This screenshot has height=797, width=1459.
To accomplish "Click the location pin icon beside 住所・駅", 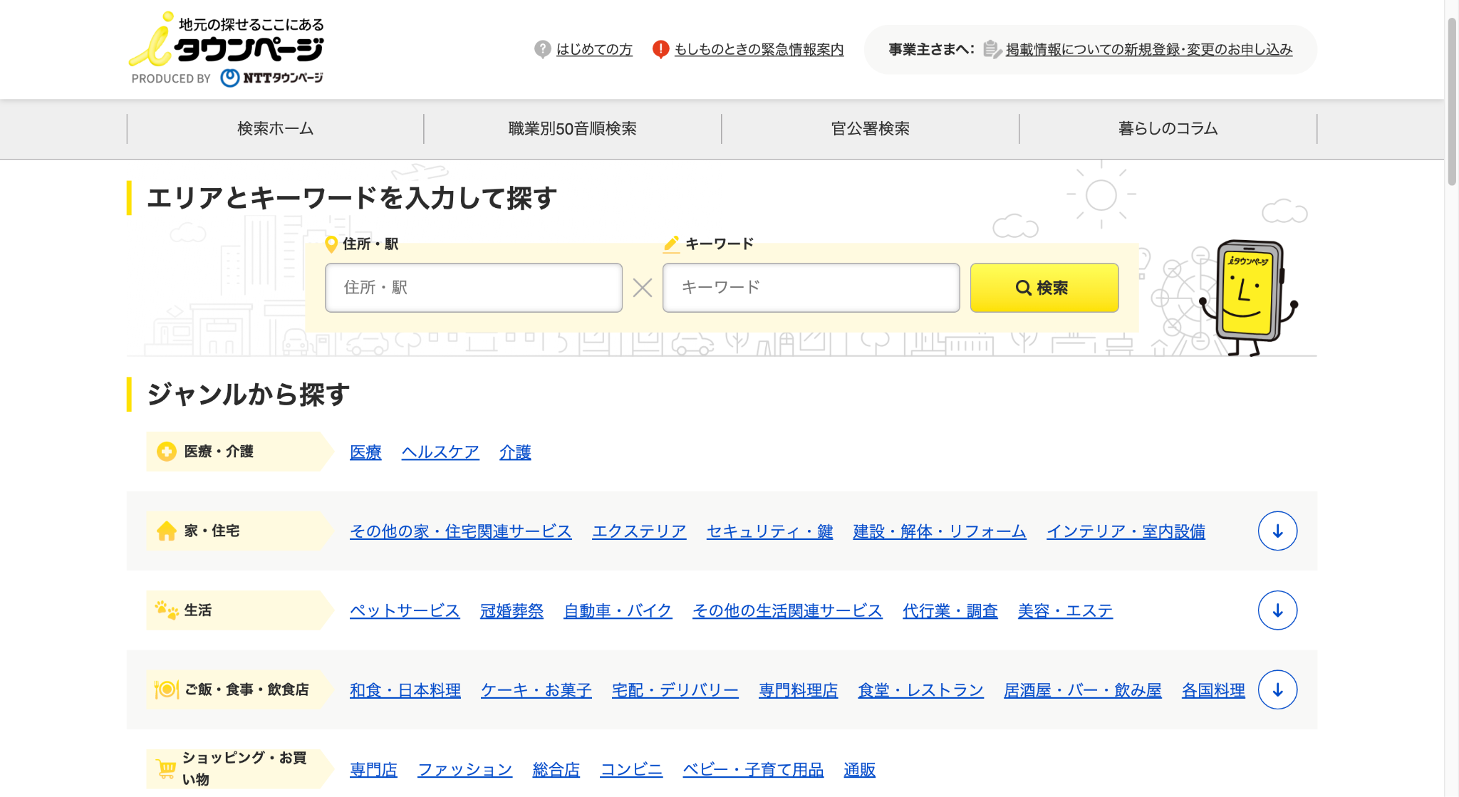I will coord(332,244).
